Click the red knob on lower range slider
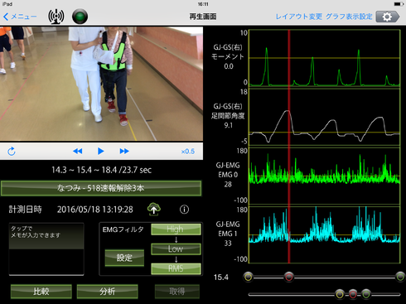 coord(353,294)
